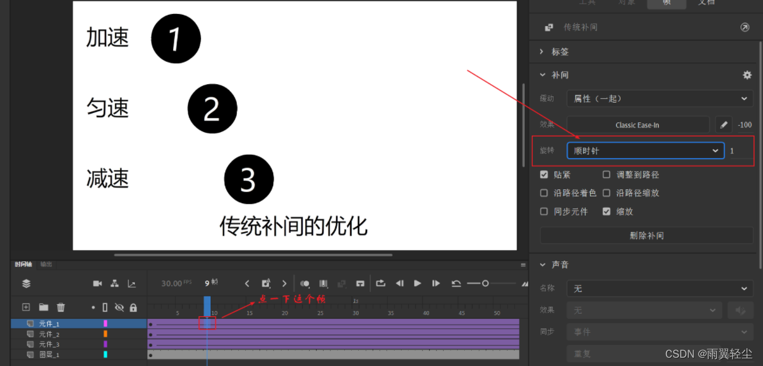The image size is (763, 366).
Task: Click the magenta color swatch of 元件_1
Action: [x=105, y=323]
